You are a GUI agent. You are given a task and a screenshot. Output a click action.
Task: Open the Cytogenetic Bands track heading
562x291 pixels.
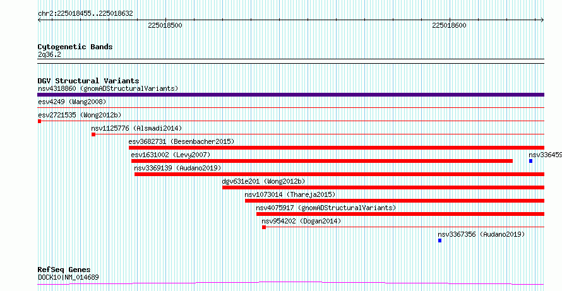pos(75,47)
